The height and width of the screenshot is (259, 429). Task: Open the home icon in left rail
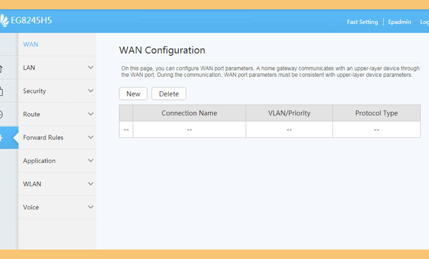(x=2, y=69)
